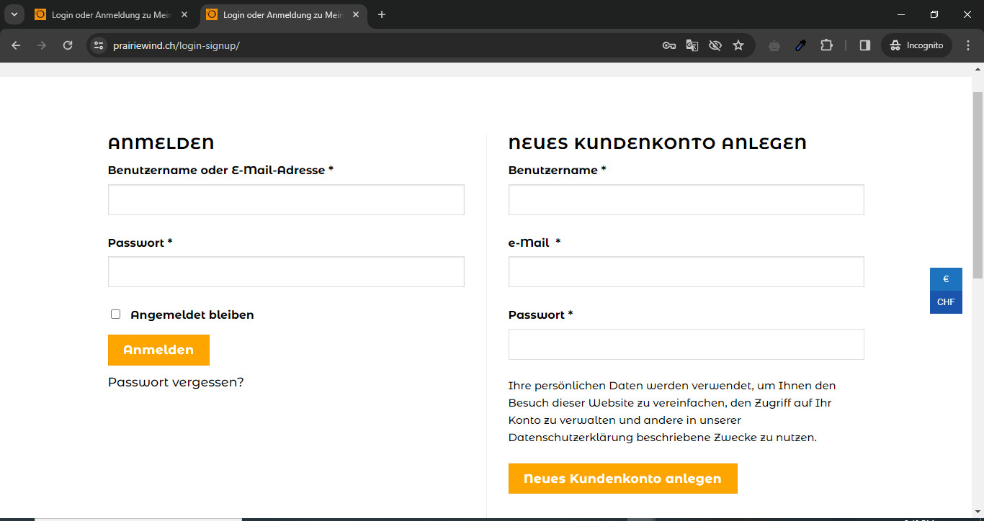Click the Google Translate page icon
Screen dimensions: 984x521
coord(692,45)
